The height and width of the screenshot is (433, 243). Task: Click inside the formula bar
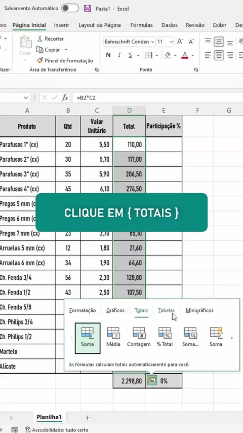coord(157,97)
